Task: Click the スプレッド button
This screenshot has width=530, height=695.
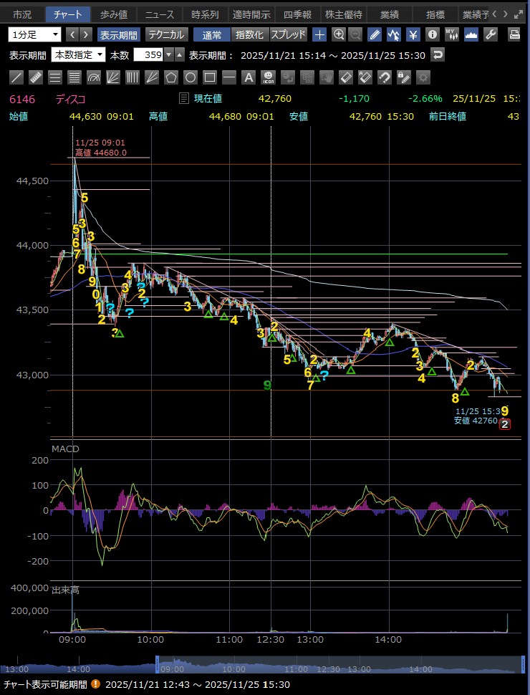Action: click(x=288, y=34)
